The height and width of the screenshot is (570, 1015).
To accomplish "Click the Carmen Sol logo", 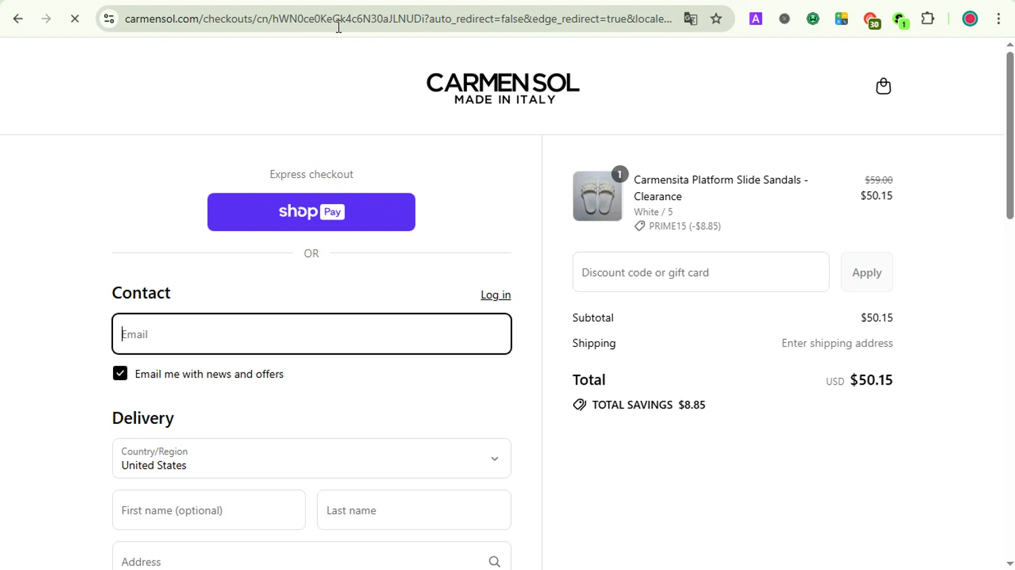I will coord(503,89).
